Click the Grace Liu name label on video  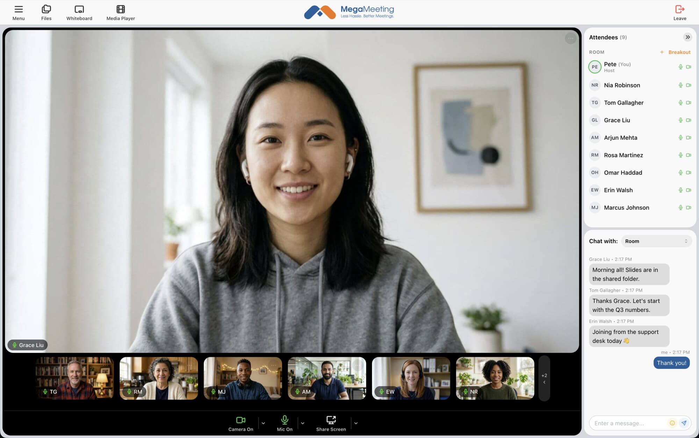click(28, 345)
